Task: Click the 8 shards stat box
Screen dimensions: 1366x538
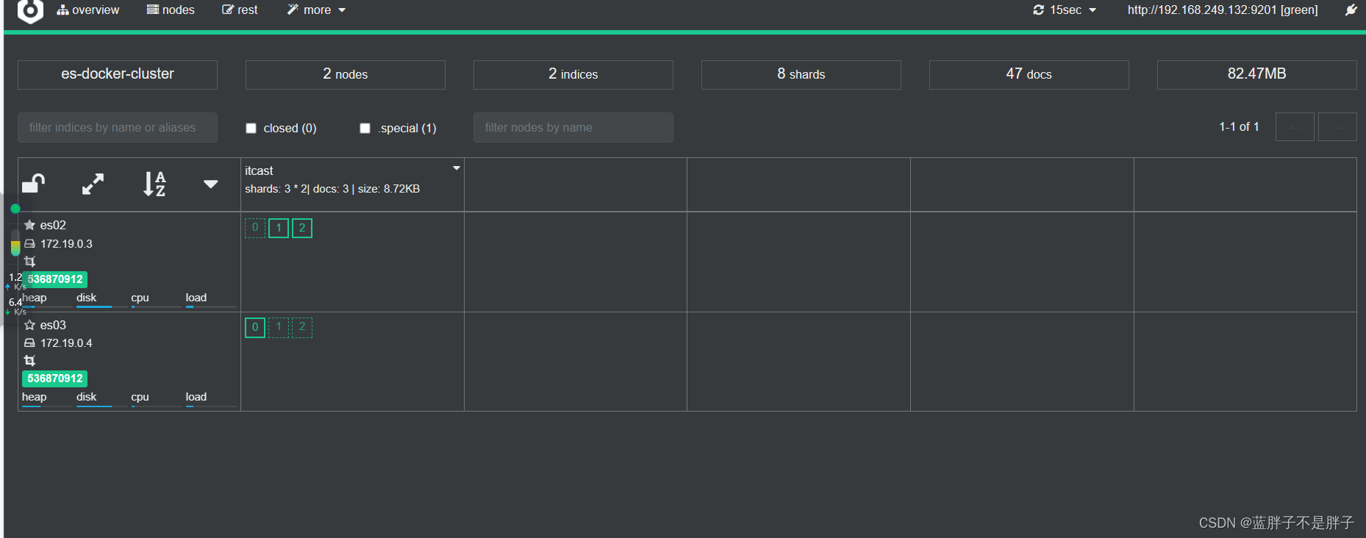Action: 801,74
